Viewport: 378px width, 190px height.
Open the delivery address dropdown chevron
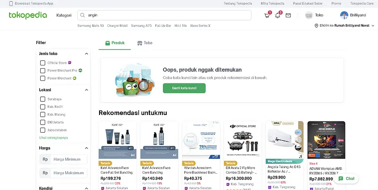pyautogui.click(x=373, y=25)
